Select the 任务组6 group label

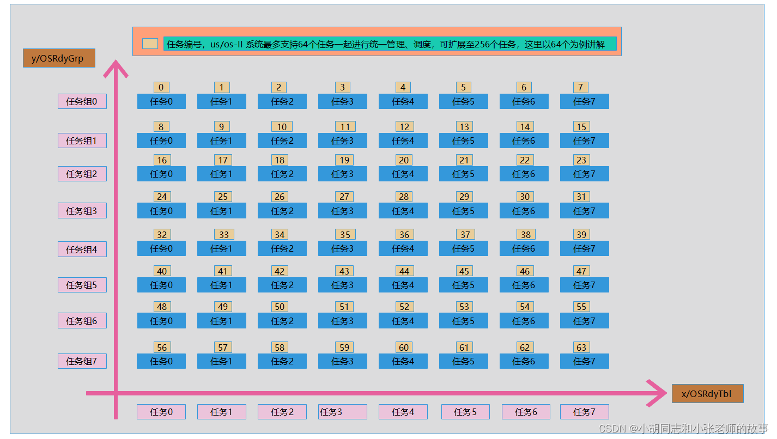click(82, 321)
